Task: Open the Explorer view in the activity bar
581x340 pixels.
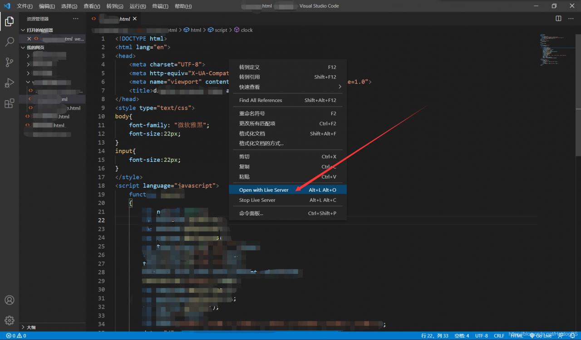Action: pos(9,22)
